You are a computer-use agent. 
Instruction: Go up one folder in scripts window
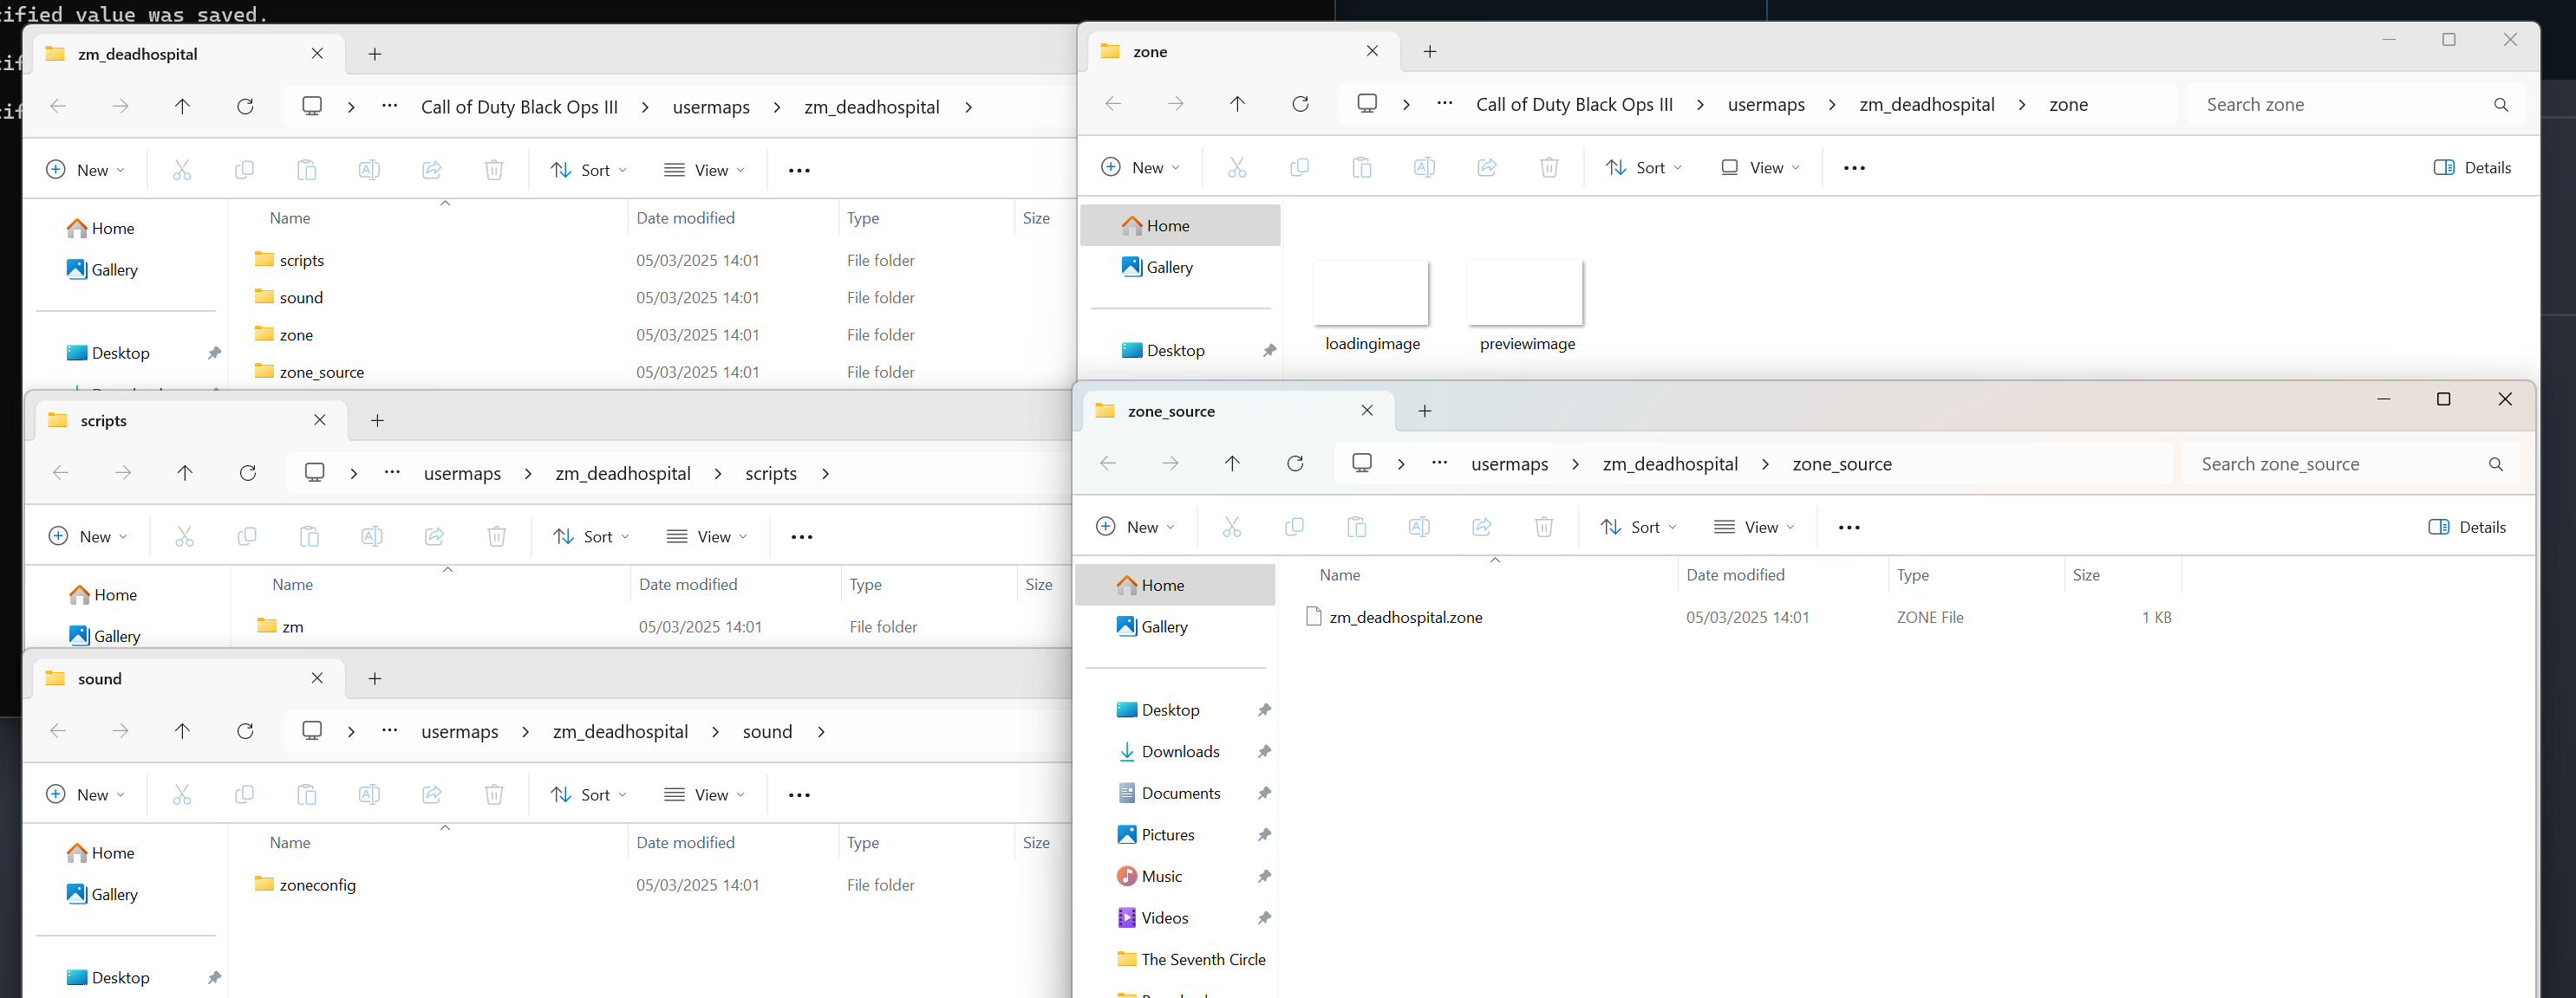pos(185,472)
